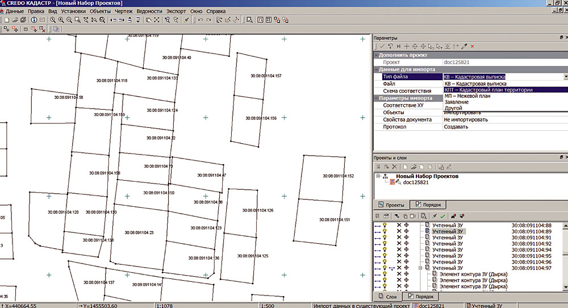Open the Данные menu
The height and width of the screenshot is (308, 568).
[x=15, y=11]
